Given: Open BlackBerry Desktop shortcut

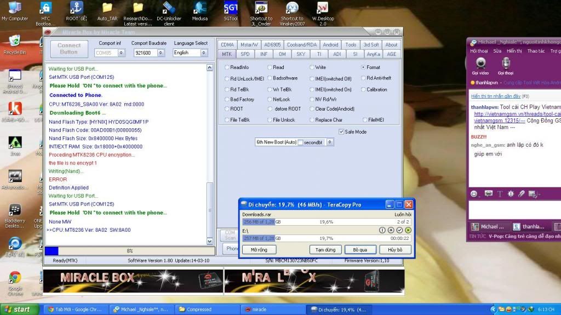Looking at the screenshot, I should pyautogui.click(x=15, y=216).
